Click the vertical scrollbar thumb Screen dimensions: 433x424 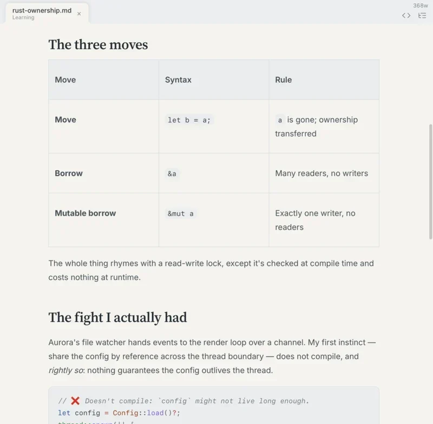click(x=430, y=181)
